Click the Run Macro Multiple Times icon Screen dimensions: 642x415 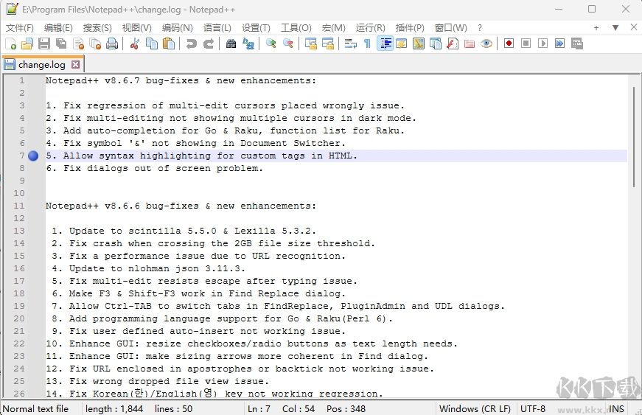pos(559,43)
